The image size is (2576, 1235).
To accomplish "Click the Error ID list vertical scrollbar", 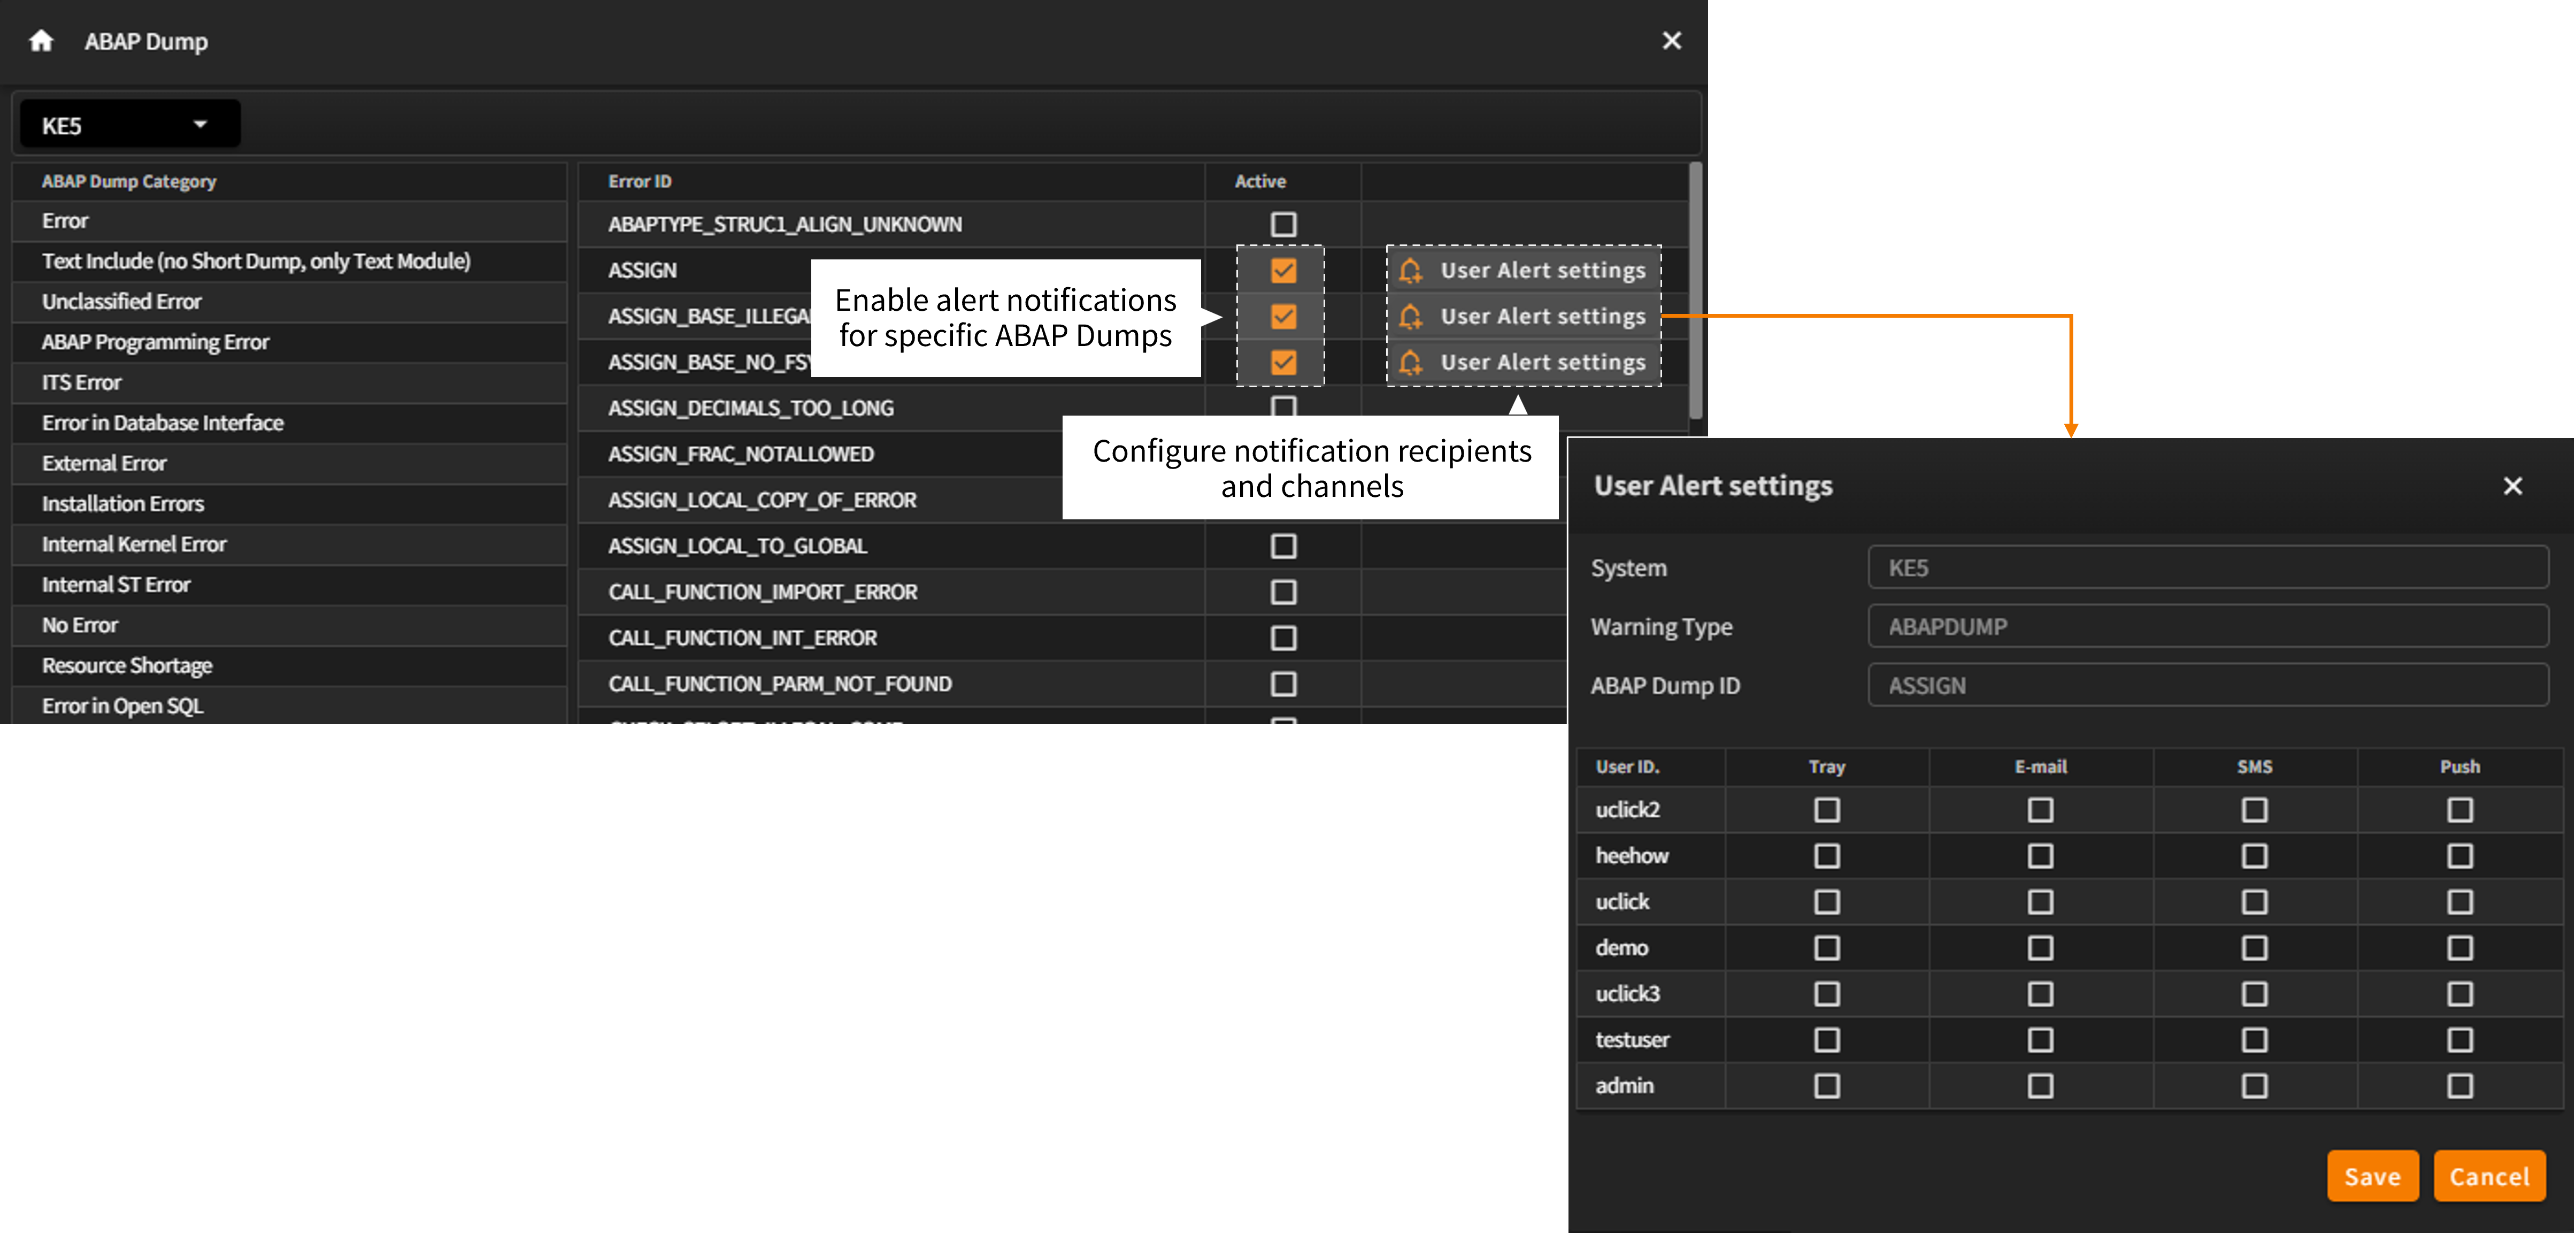I will (x=1695, y=290).
